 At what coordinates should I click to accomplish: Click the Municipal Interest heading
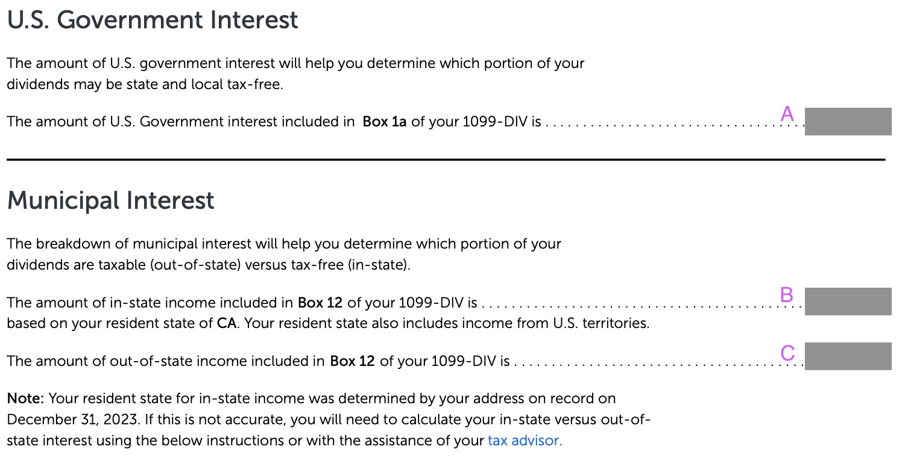coord(110,200)
